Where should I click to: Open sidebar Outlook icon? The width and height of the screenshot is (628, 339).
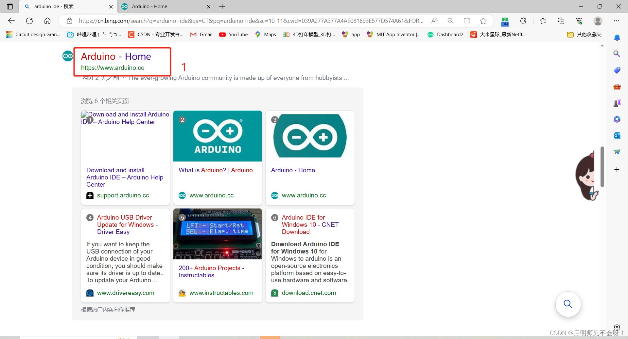tap(617, 135)
